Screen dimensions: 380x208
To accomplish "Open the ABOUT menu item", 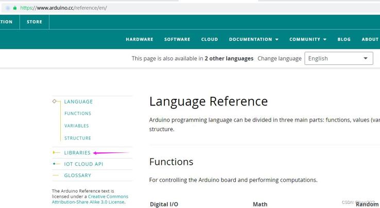I will tap(370, 39).
